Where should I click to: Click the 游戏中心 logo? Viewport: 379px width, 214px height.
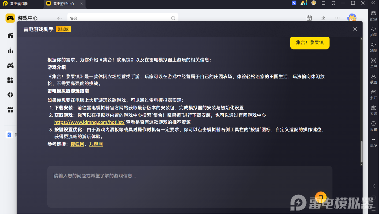(x=10, y=18)
